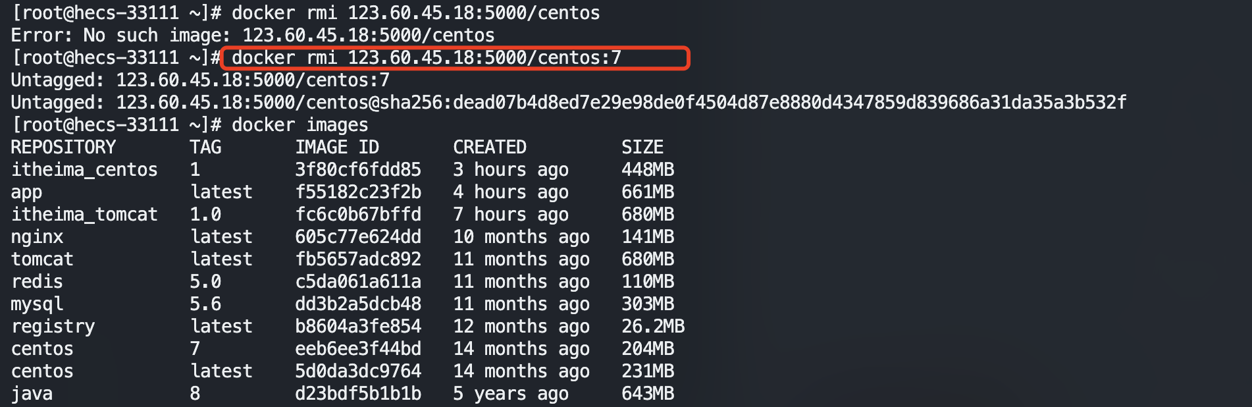This screenshot has width=1252, height=407.
Task: Click the redis repository name
Action: (x=37, y=282)
